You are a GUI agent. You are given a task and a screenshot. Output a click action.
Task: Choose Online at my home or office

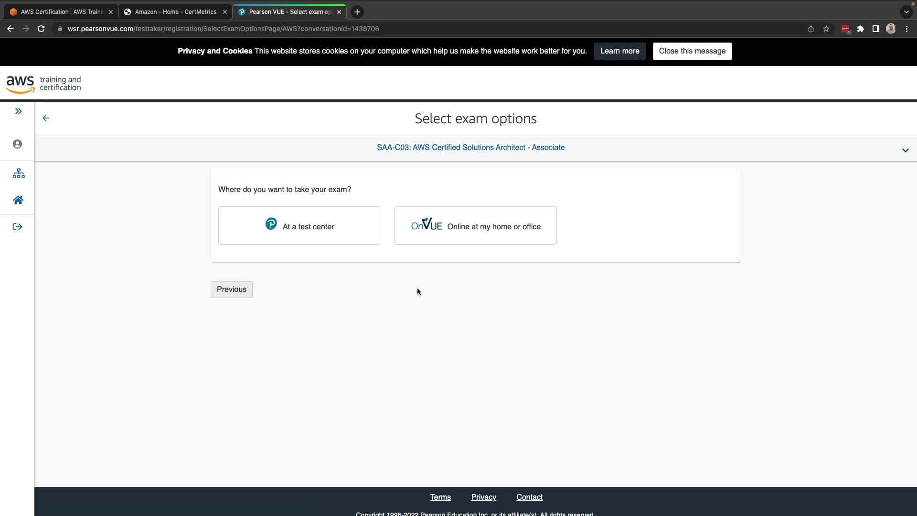tap(475, 226)
